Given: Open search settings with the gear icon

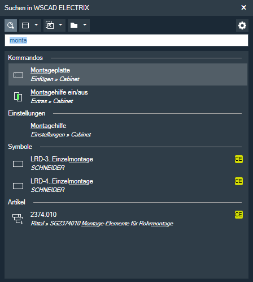Looking at the screenshot, I should [x=242, y=25].
